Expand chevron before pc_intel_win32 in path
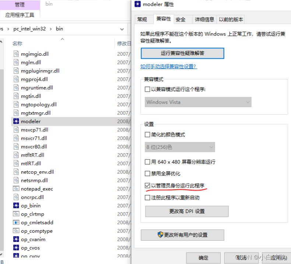Image resolution: width=291 pixels, height=264 pixels. coord(8,29)
